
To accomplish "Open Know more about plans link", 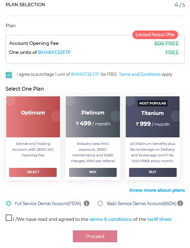I will tap(157, 190).
